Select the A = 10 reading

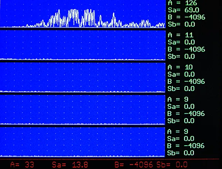180,67
